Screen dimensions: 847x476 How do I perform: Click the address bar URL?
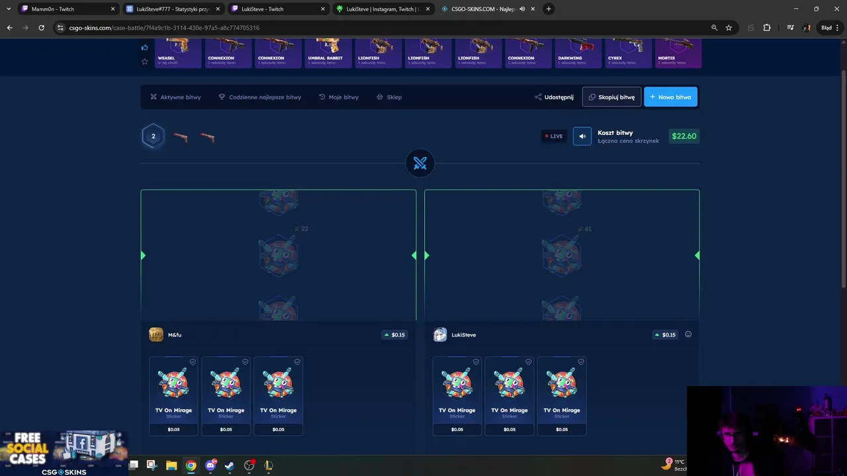click(164, 28)
